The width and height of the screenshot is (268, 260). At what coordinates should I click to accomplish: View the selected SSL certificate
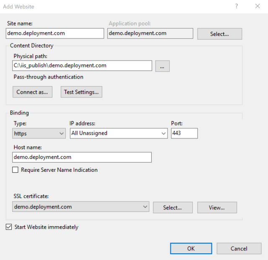217,207
